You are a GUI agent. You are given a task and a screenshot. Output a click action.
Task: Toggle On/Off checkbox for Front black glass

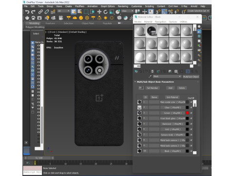[192, 118]
